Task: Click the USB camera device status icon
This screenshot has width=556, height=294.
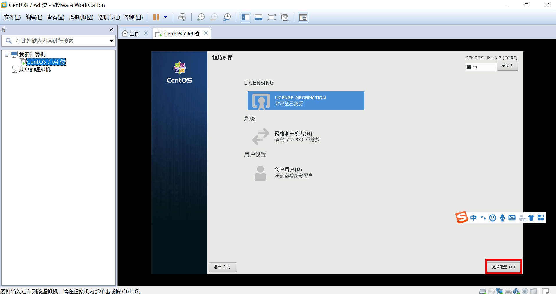Action: pos(525,291)
